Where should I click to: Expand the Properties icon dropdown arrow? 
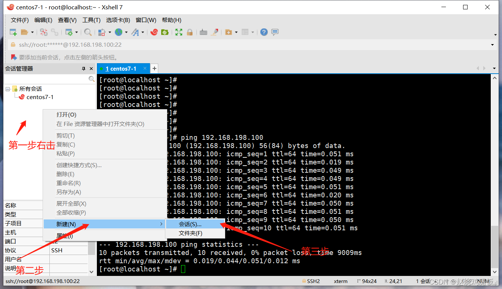[76, 33]
